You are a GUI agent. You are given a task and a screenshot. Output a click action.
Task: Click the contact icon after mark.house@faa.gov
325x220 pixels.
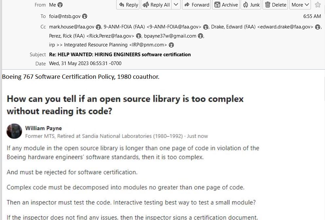(98, 27)
